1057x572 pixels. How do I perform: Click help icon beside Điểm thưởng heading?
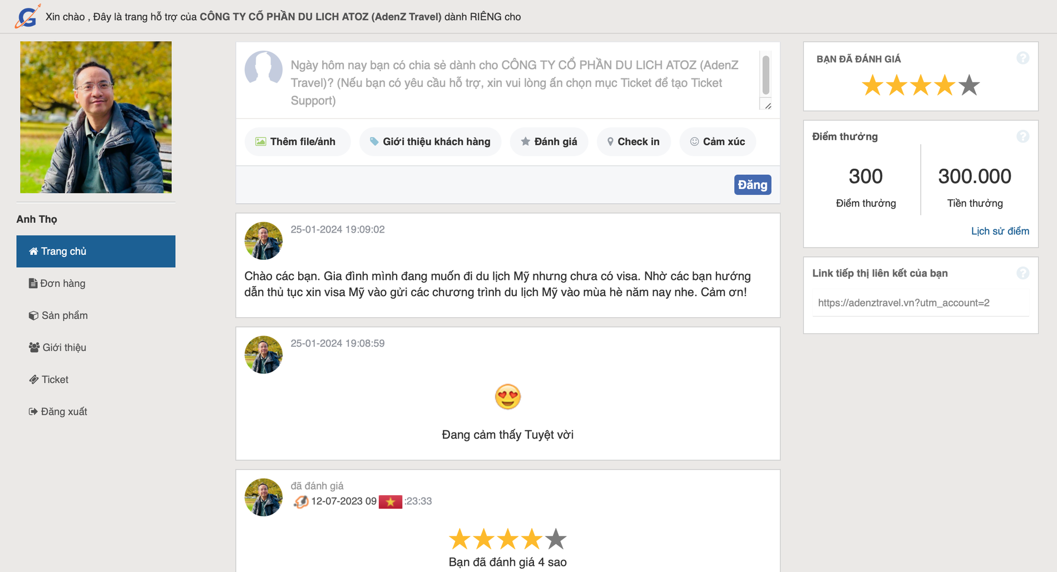click(x=1023, y=136)
